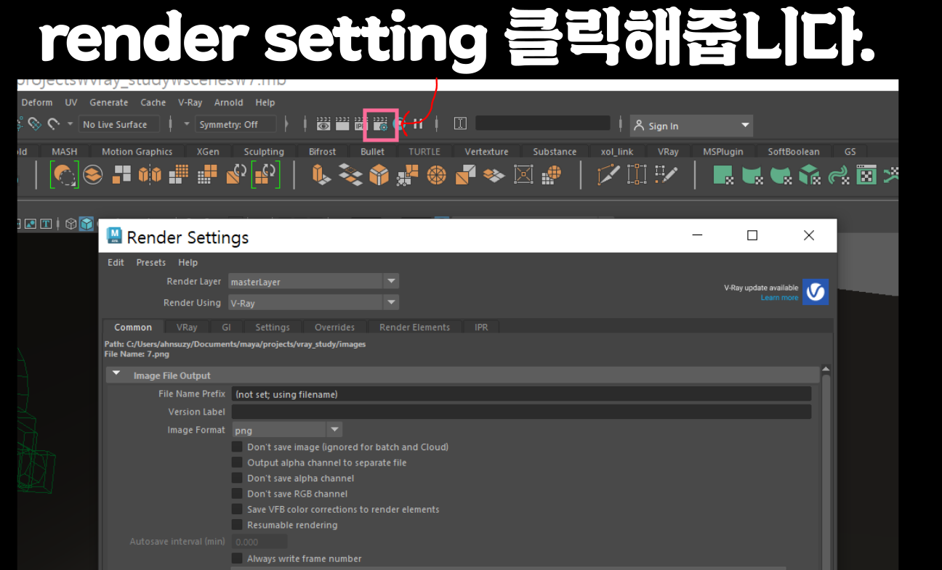
Task: Click the input box mode icon
Action: (459, 124)
